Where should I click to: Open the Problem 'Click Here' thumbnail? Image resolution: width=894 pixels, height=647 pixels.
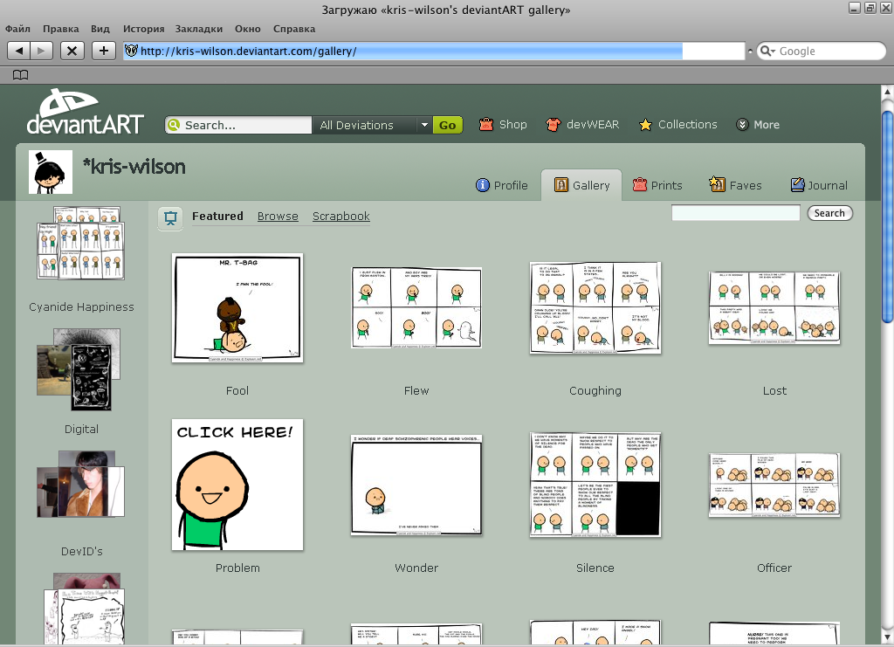[237, 485]
